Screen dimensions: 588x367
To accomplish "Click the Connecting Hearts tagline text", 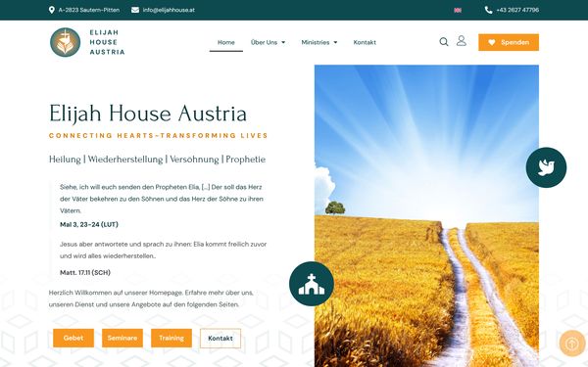I will click(x=158, y=136).
